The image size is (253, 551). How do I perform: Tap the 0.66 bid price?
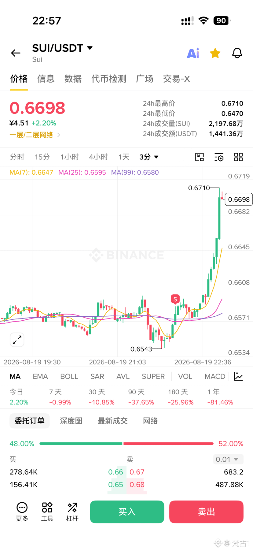coord(116,472)
